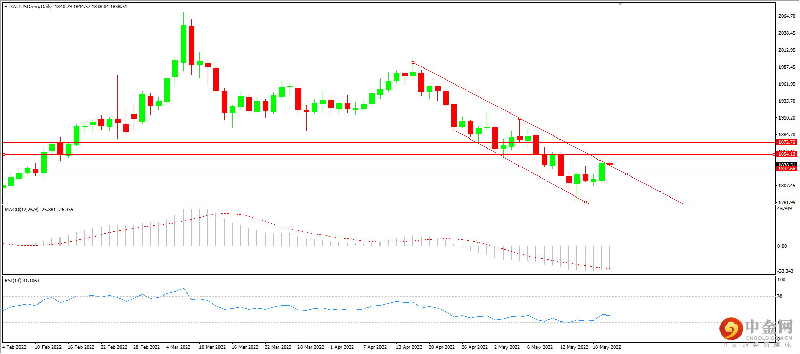
Task: Click the 28 Mar 2022 date label
Action: [x=312, y=347]
